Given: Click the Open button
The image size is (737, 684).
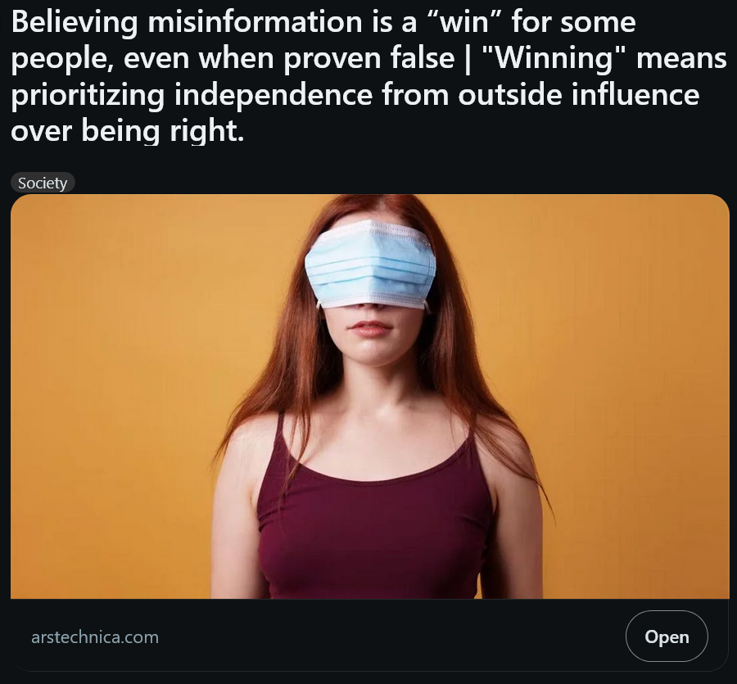Looking at the screenshot, I should 666,636.
